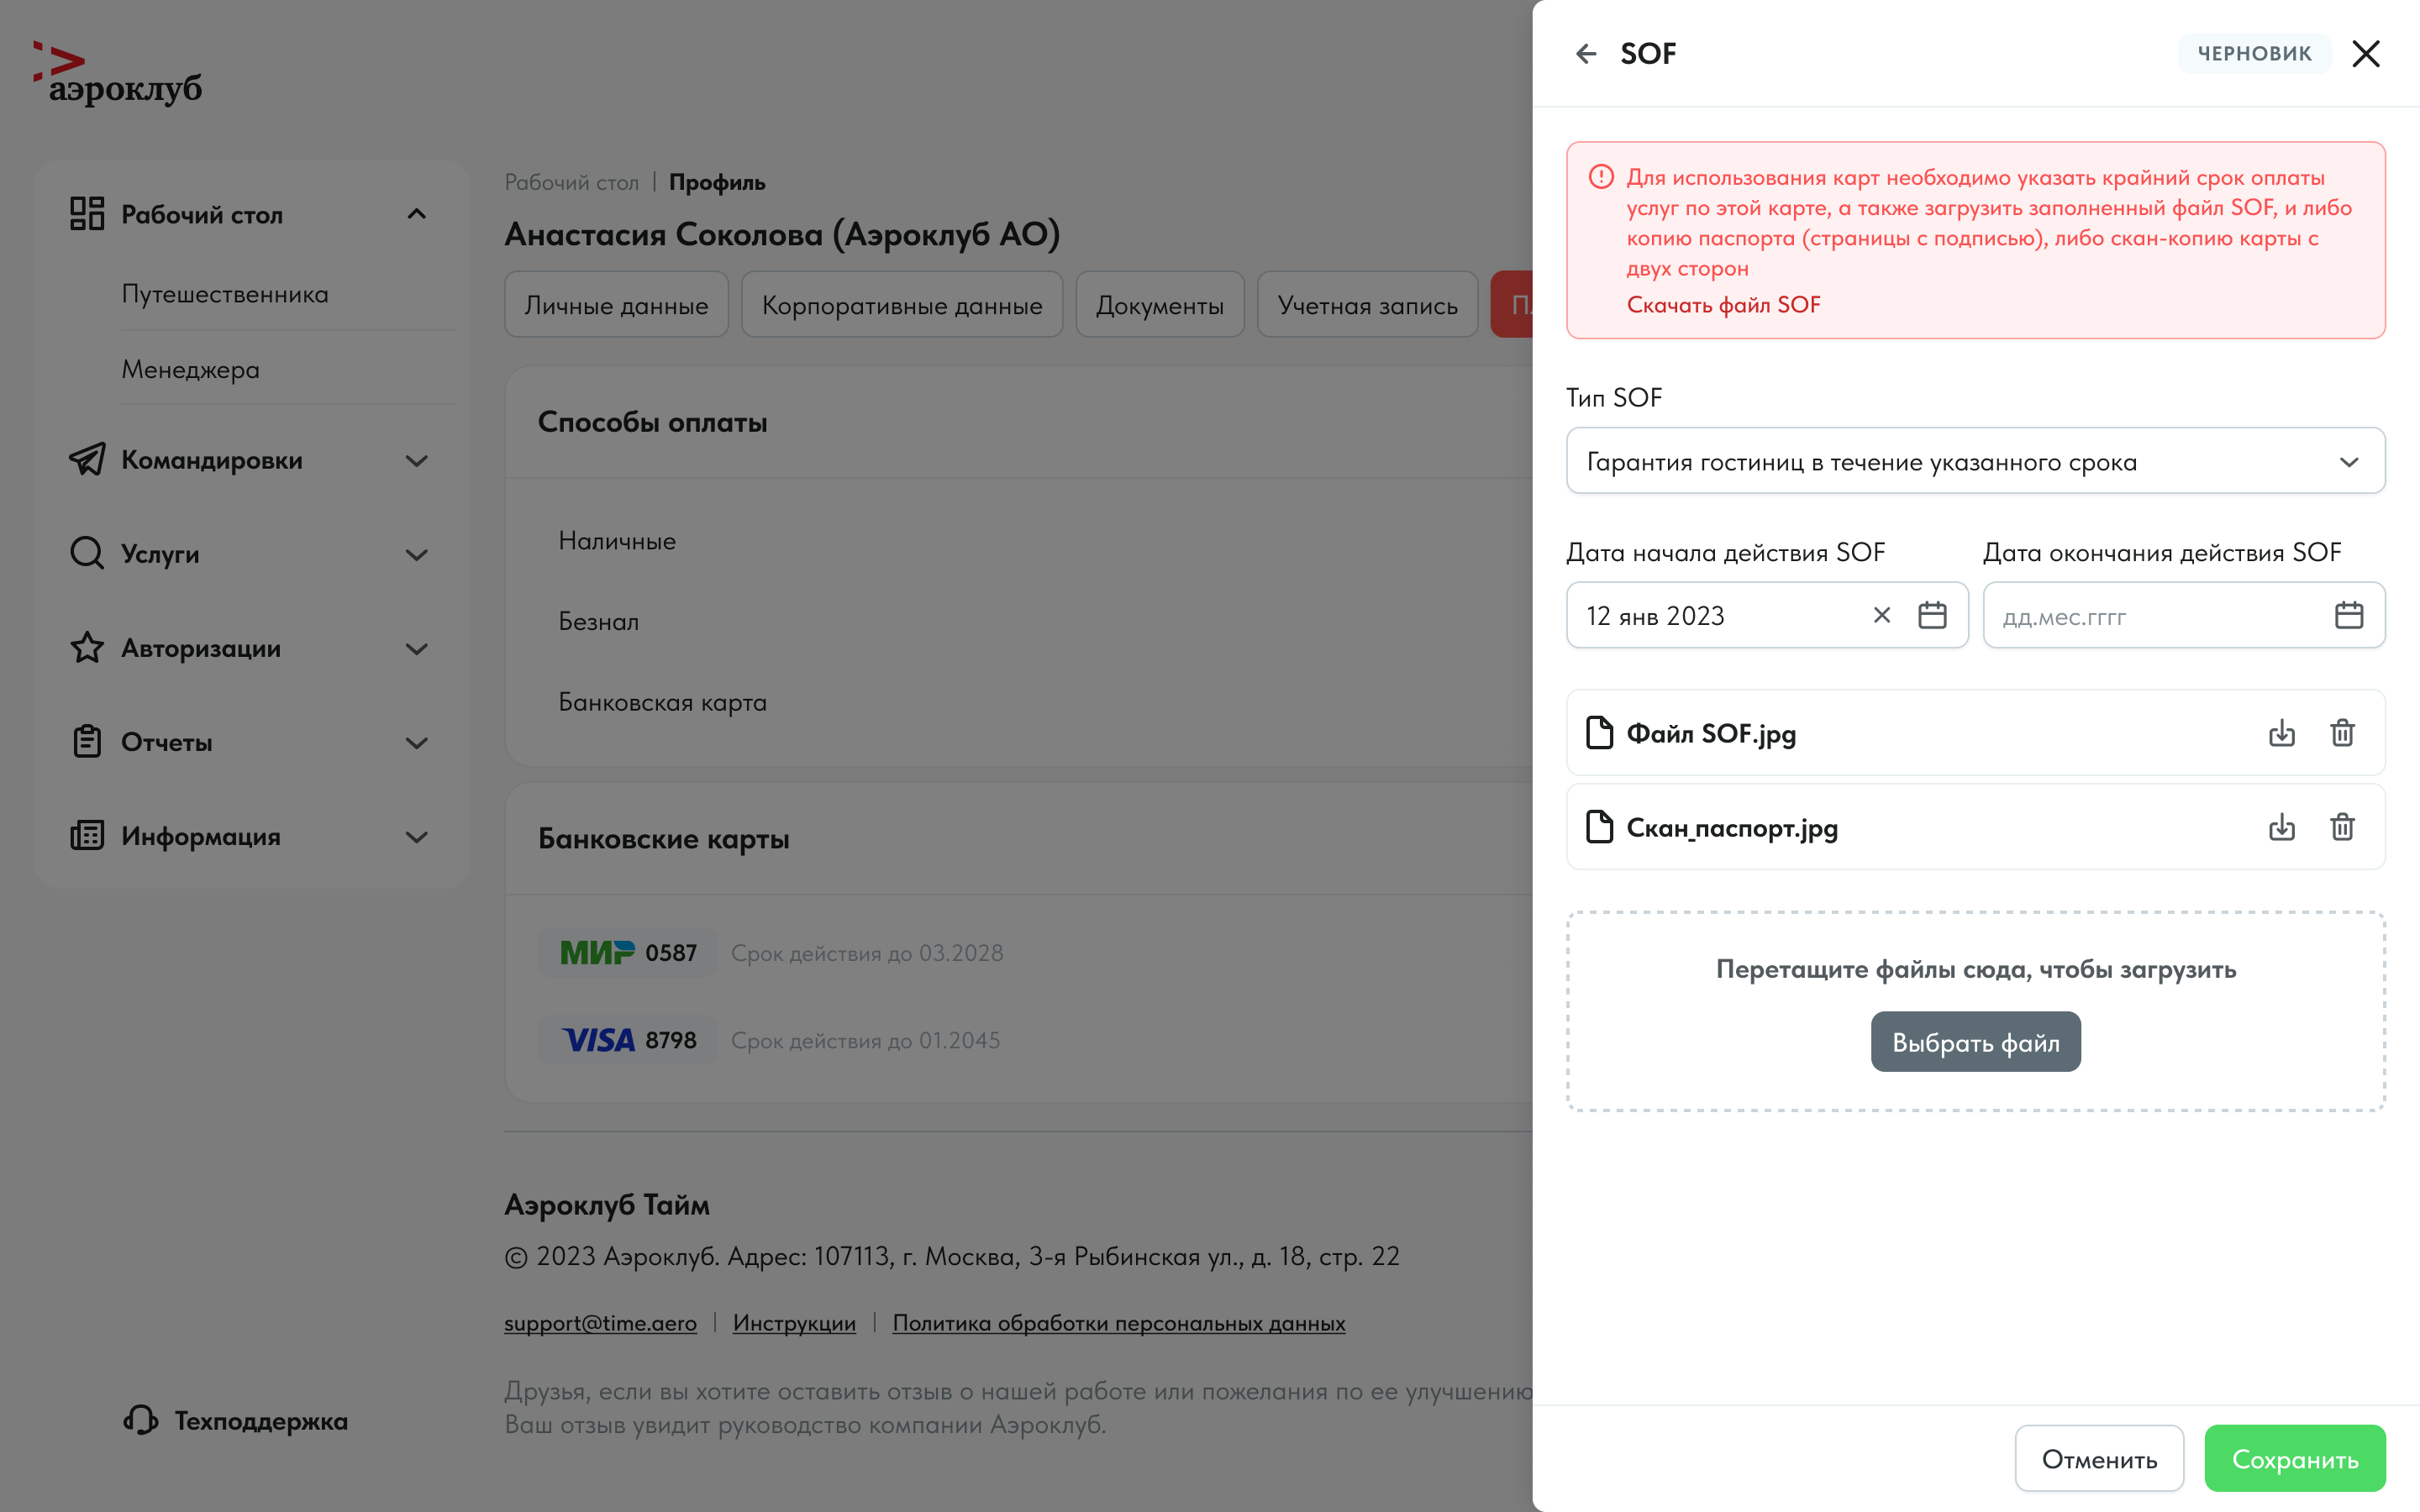Open calendar for SOF start date

tap(1932, 615)
